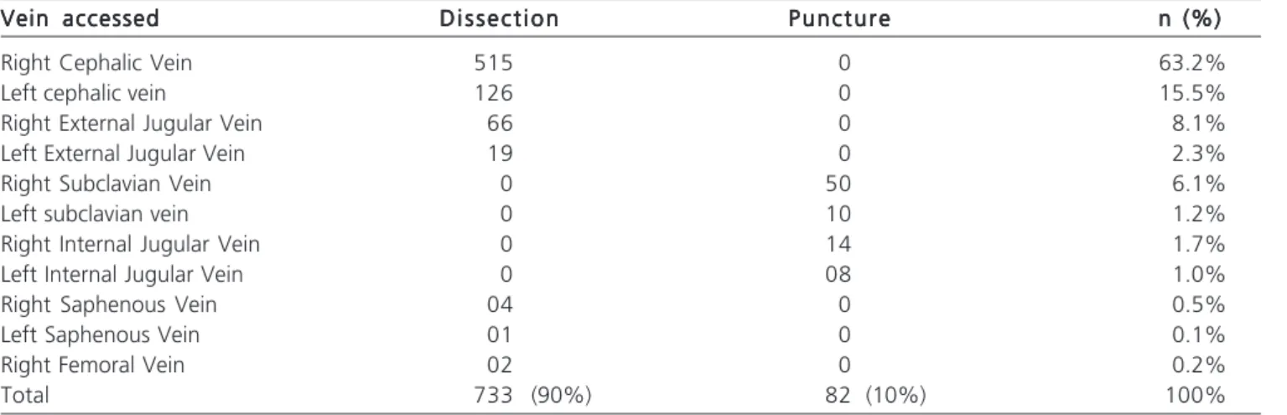
Task: Click the 'Right Femoral Vein' row label
Action: tap(92, 365)
